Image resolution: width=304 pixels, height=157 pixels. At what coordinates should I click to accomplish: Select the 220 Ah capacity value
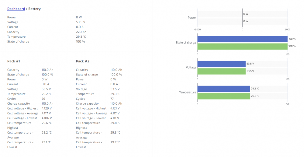click(x=81, y=32)
